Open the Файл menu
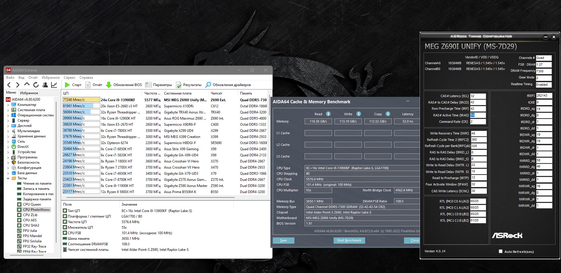This screenshot has height=273, width=561. pyautogui.click(x=10, y=78)
